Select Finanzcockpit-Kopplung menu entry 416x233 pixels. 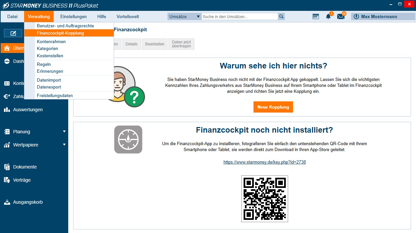coord(60,33)
